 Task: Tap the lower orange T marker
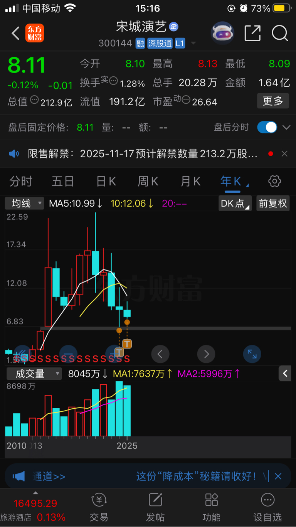[119, 352]
